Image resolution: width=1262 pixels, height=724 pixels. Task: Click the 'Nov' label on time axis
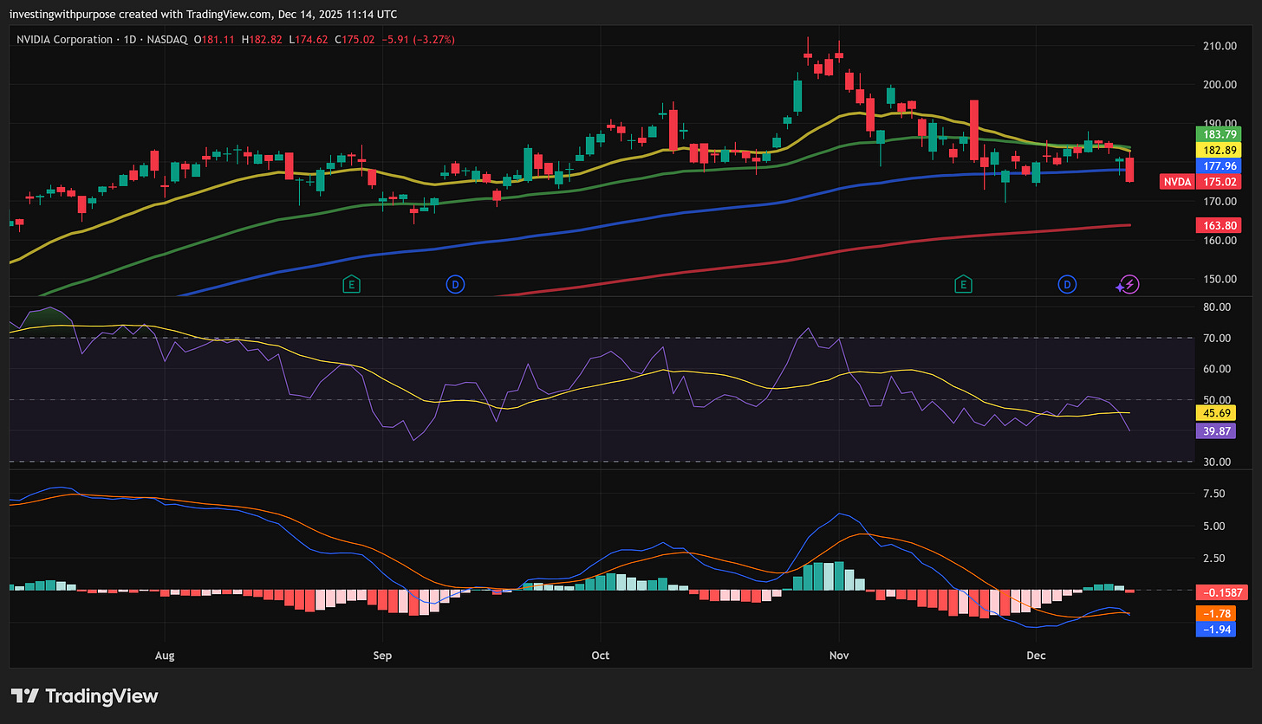click(838, 656)
